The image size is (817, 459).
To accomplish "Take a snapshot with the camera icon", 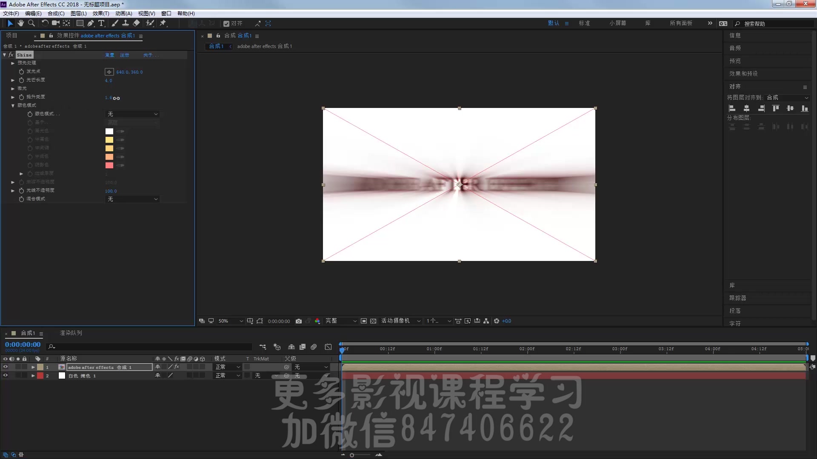I will point(299,321).
